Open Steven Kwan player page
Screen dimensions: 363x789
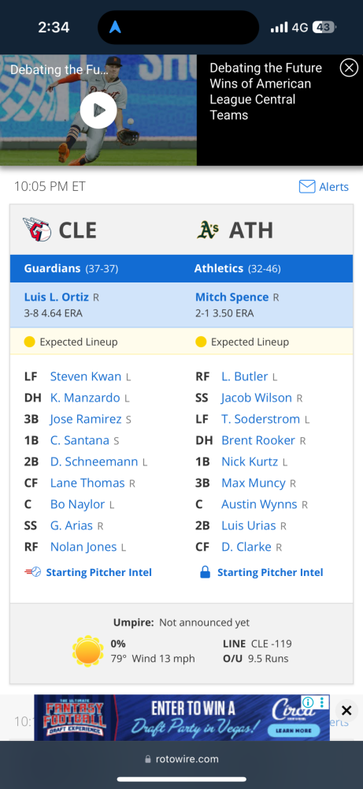(86, 376)
